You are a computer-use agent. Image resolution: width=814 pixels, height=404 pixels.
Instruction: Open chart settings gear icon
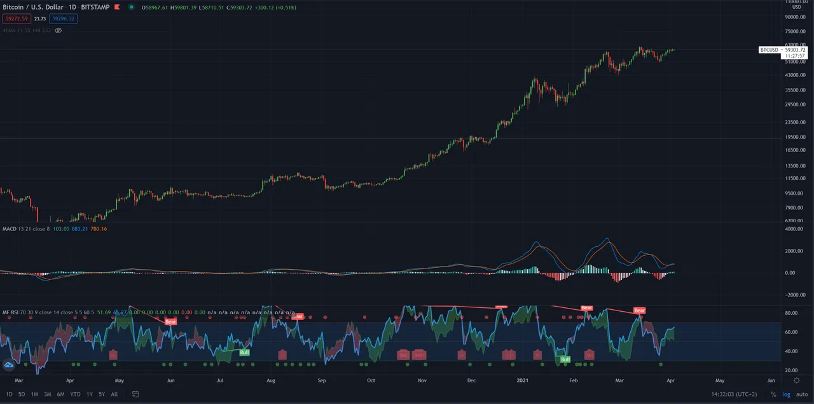pos(797,380)
